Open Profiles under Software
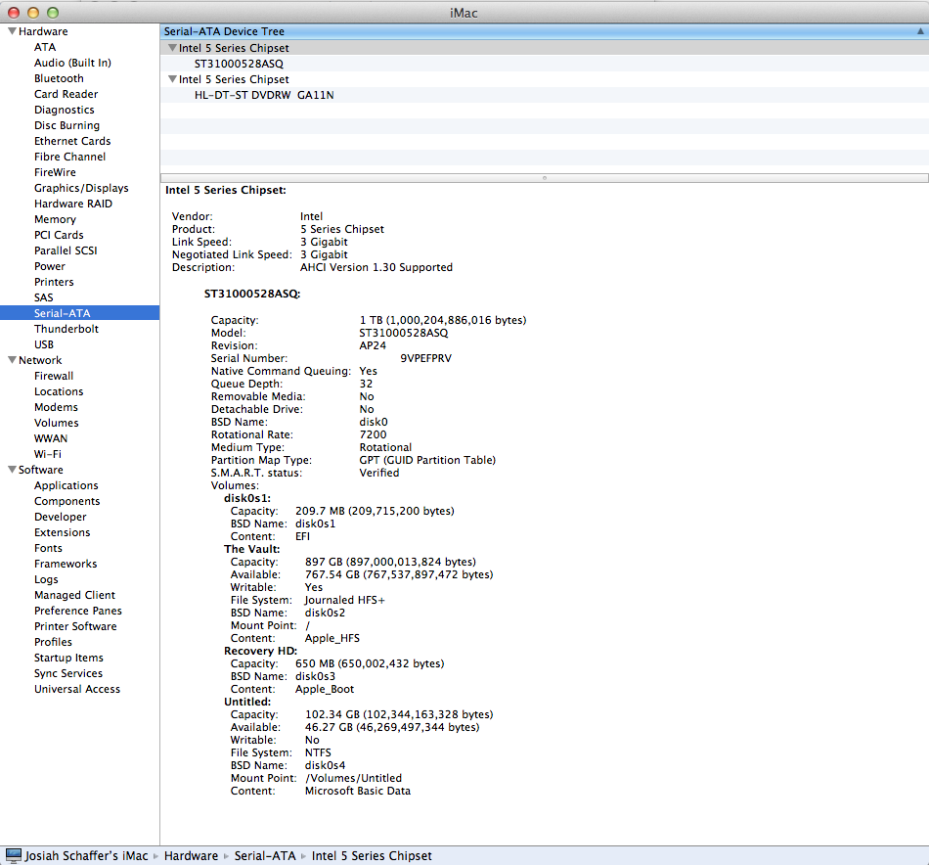The height and width of the screenshot is (865, 929). pyautogui.click(x=54, y=642)
